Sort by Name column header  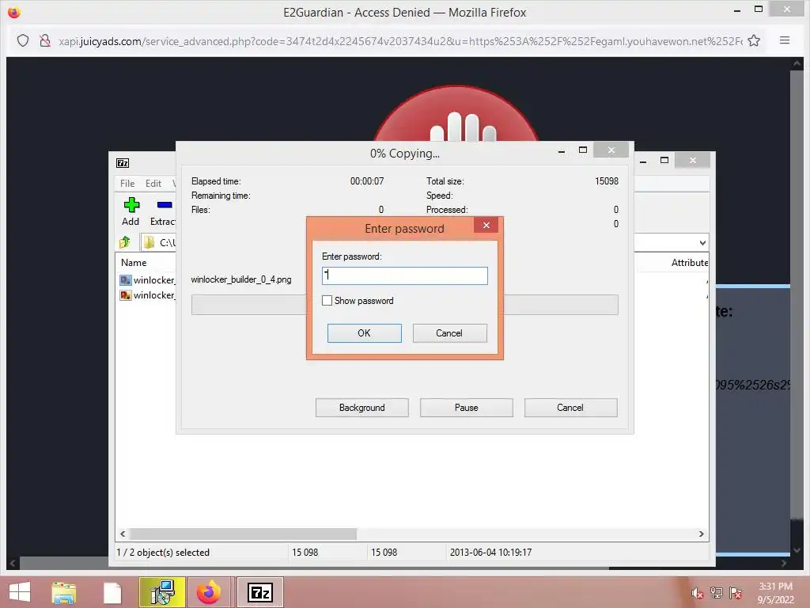click(134, 263)
